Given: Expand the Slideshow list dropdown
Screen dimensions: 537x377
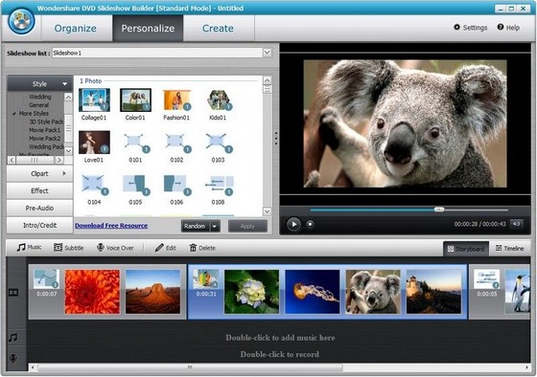Looking at the screenshot, I should [268, 53].
